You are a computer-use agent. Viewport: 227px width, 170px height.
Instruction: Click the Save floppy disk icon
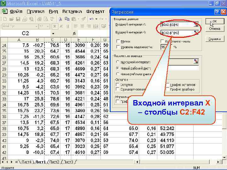[x=18, y=19]
